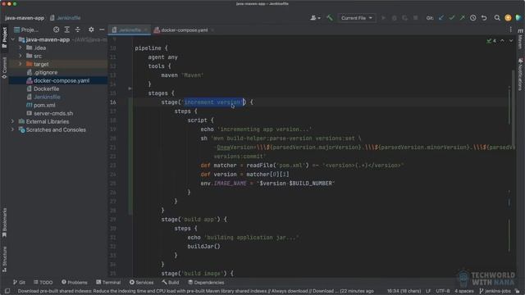Viewport: 525px width, 295px height.
Task: Open Bookmarks tool window side tab
Action: pyautogui.click(x=4, y=222)
